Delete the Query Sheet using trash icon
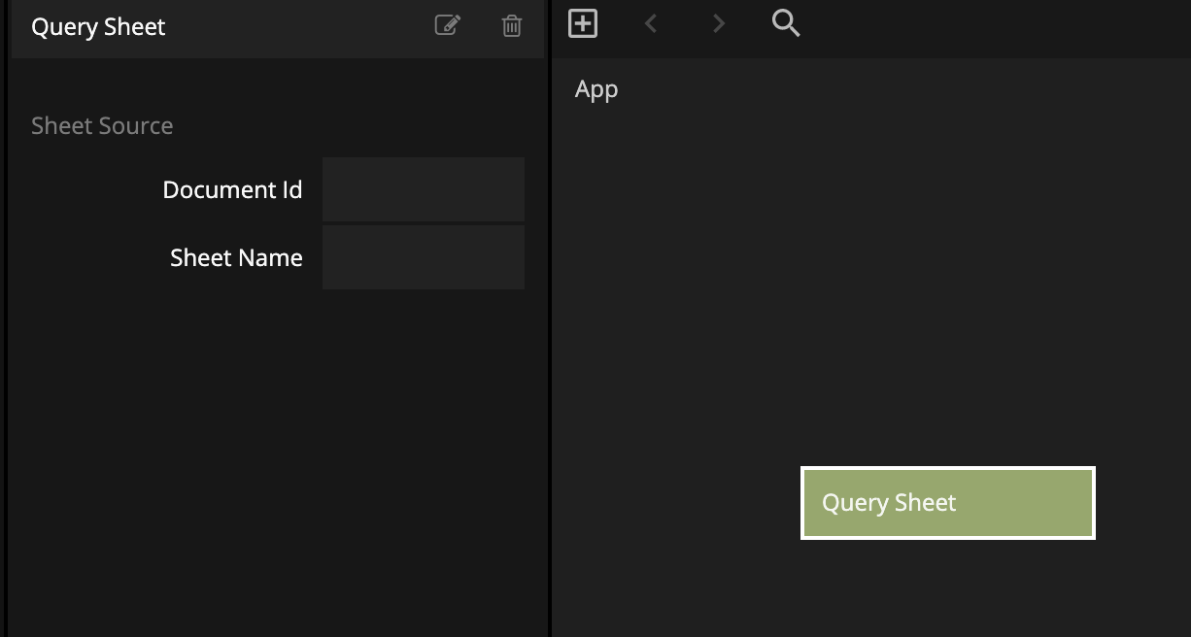 tap(512, 26)
